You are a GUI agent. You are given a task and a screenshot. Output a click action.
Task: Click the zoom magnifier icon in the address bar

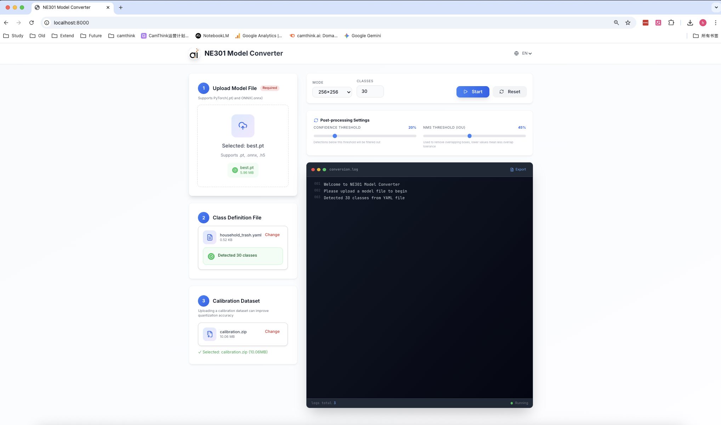tap(616, 23)
